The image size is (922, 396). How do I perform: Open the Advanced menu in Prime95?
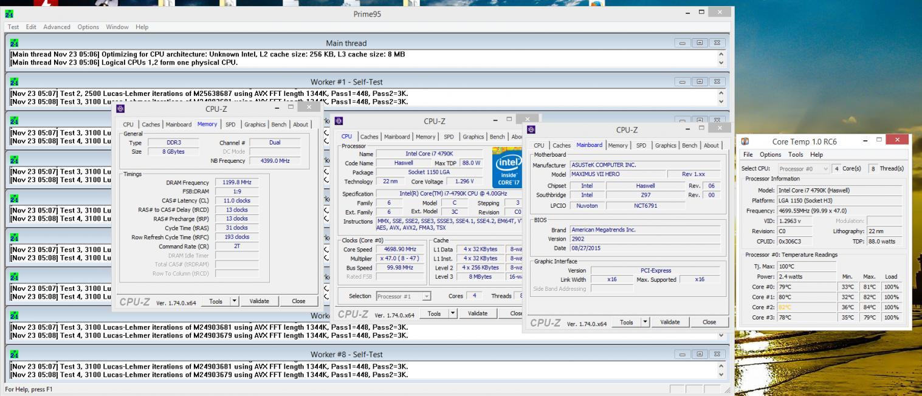[x=57, y=27]
